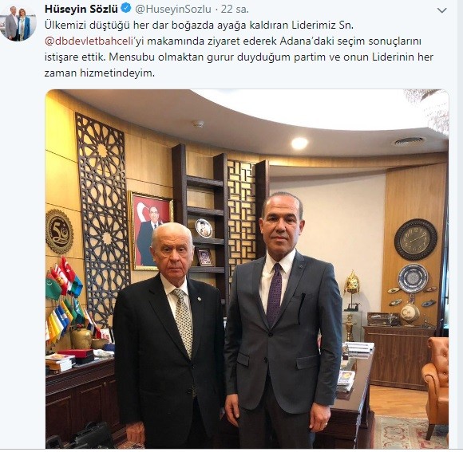463x452 pixels.
Task: Click the man wearing the purple tie
Action: (282, 318)
